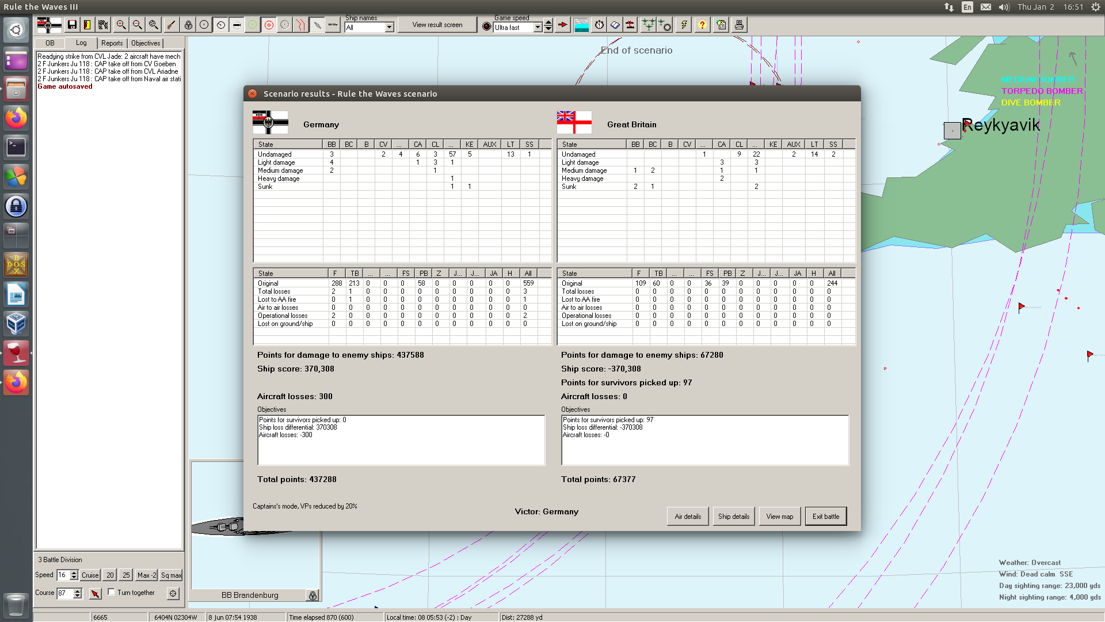Click the game speed spinner arrows

pos(548,25)
